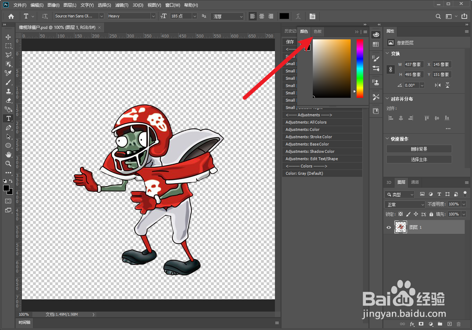Select the Eraser tool
This screenshot has height=330, width=472.
coord(8,101)
